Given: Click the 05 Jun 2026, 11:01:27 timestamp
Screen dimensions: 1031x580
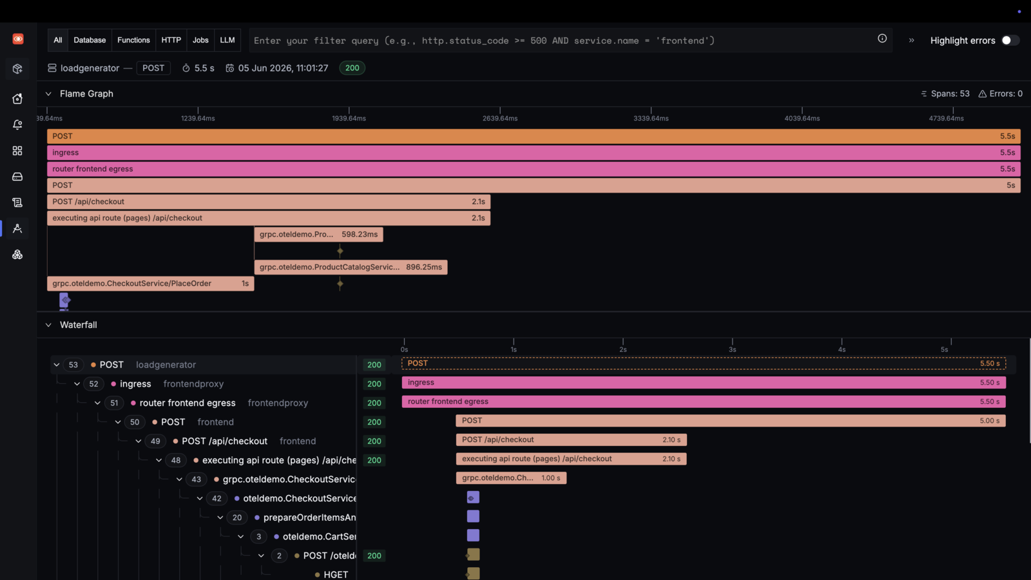Looking at the screenshot, I should tap(284, 68).
